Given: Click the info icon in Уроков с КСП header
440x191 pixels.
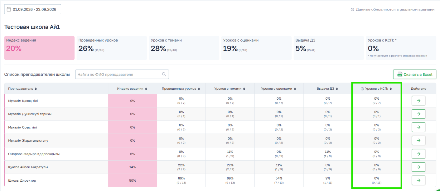Looking at the screenshot, I should point(362,89).
